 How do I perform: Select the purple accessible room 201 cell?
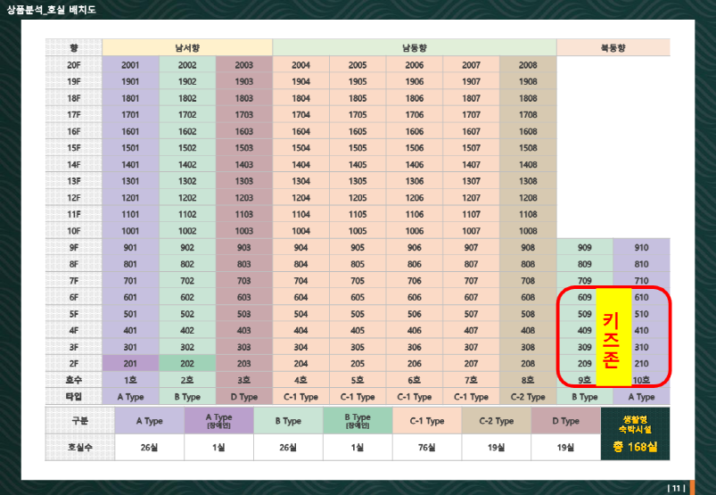130,363
